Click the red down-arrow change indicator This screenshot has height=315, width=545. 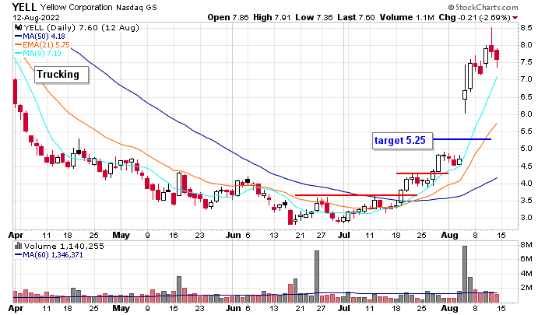tap(515, 18)
